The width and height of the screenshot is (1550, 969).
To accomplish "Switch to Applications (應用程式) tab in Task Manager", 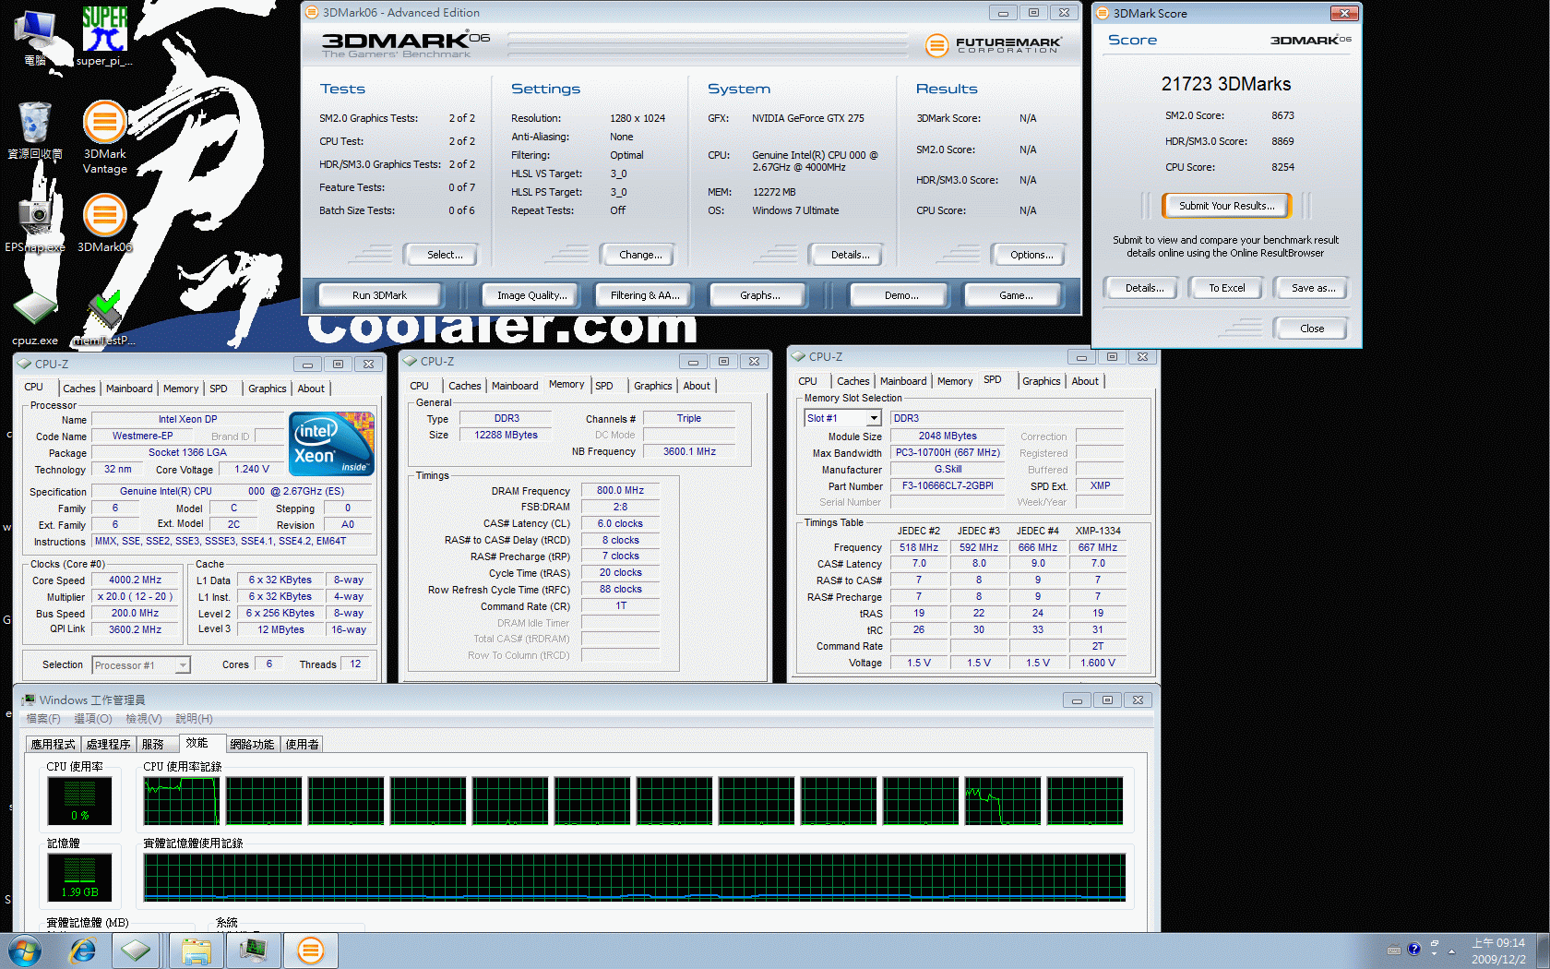I will tap(53, 745).
